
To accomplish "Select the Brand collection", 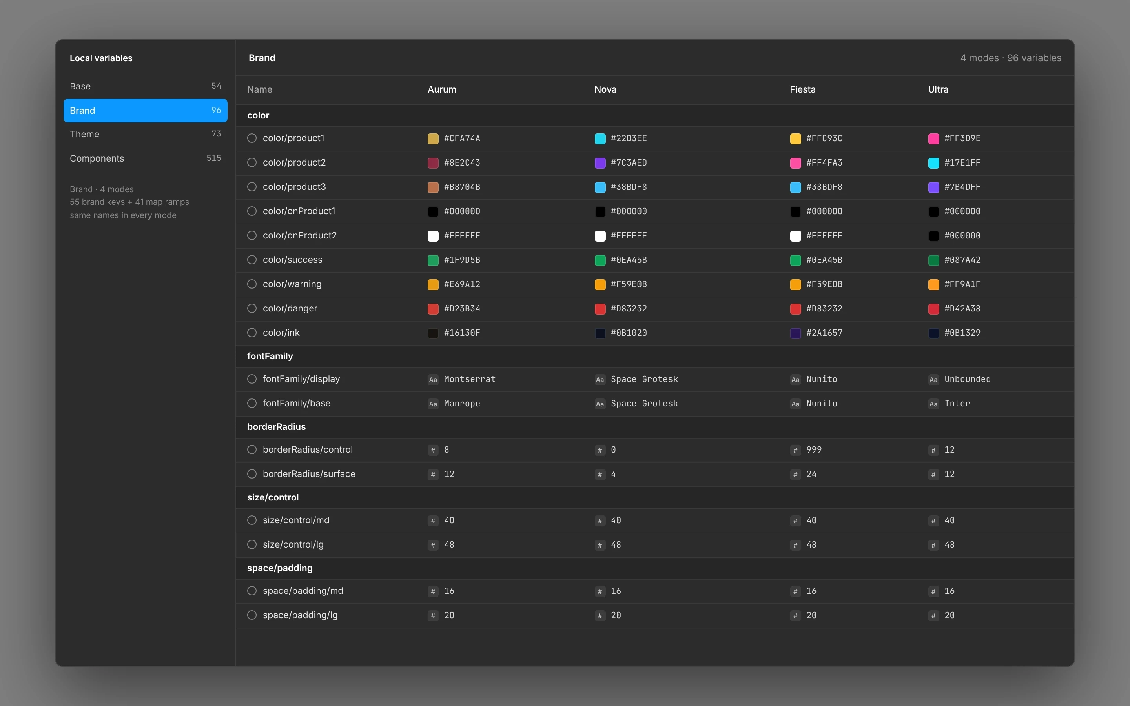I will 145,111.
